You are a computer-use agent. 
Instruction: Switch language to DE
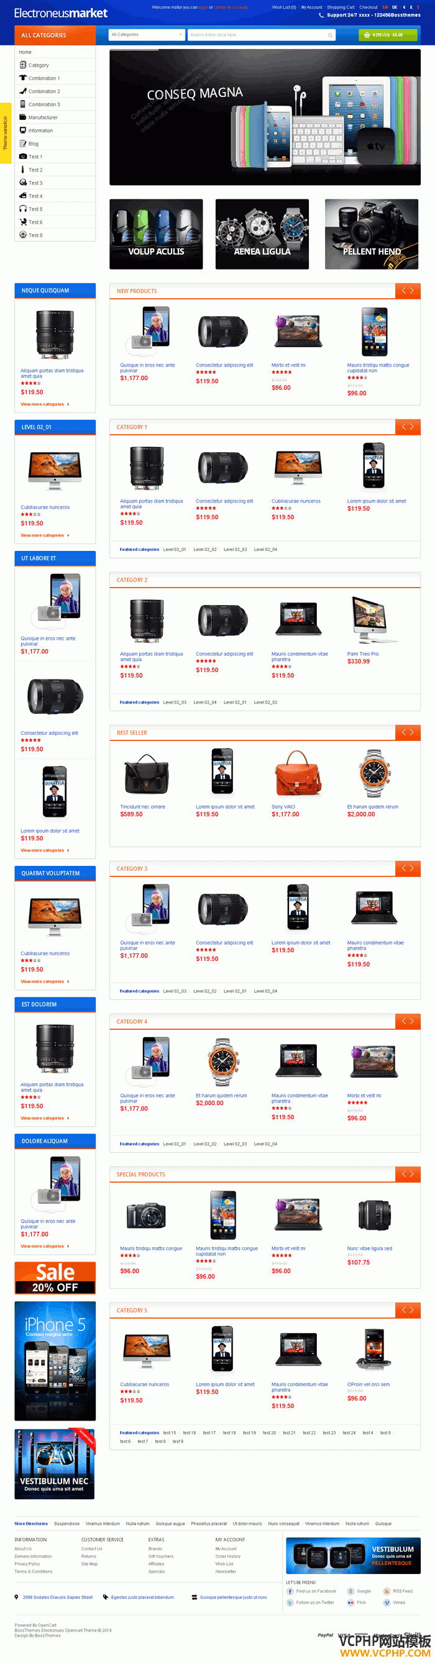tap(395, 7)
